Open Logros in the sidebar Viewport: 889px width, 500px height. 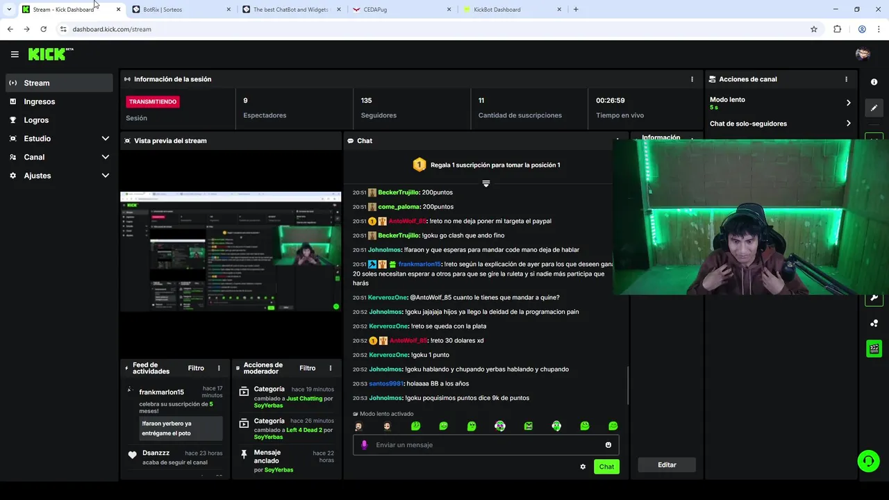59,120
